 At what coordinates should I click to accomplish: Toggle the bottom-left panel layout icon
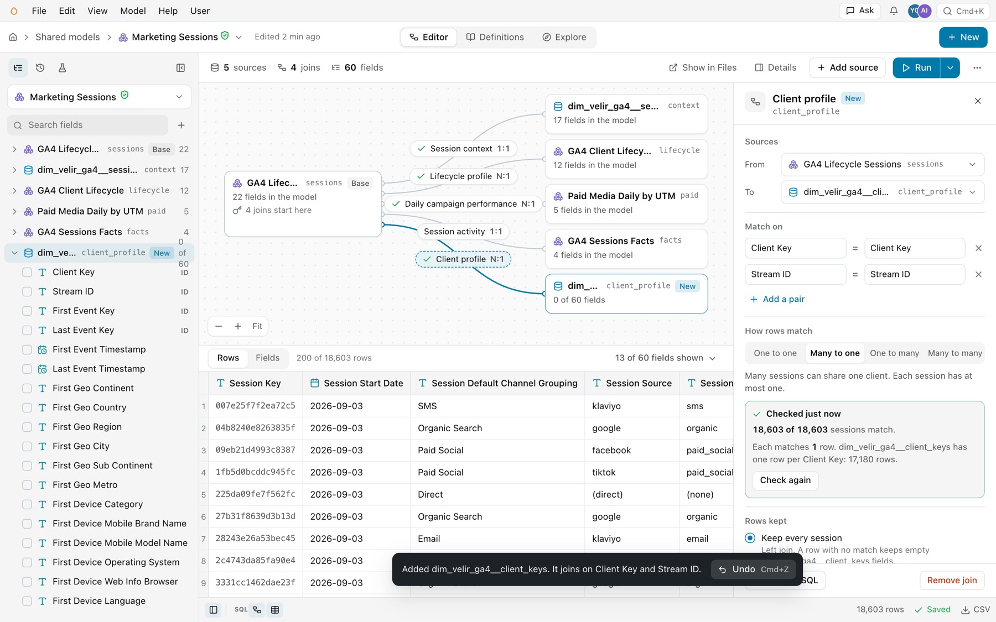[x=213, y=610]
